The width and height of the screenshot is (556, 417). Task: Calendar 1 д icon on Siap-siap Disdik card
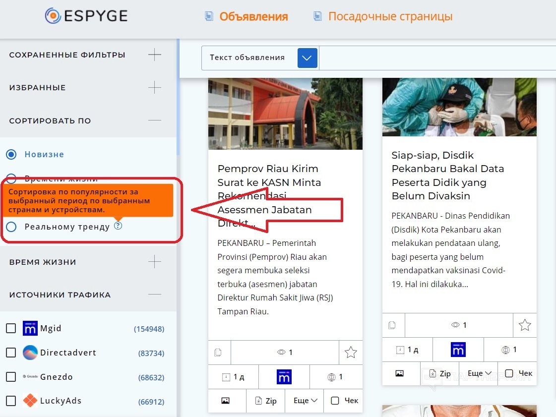[x=400, y=350]
